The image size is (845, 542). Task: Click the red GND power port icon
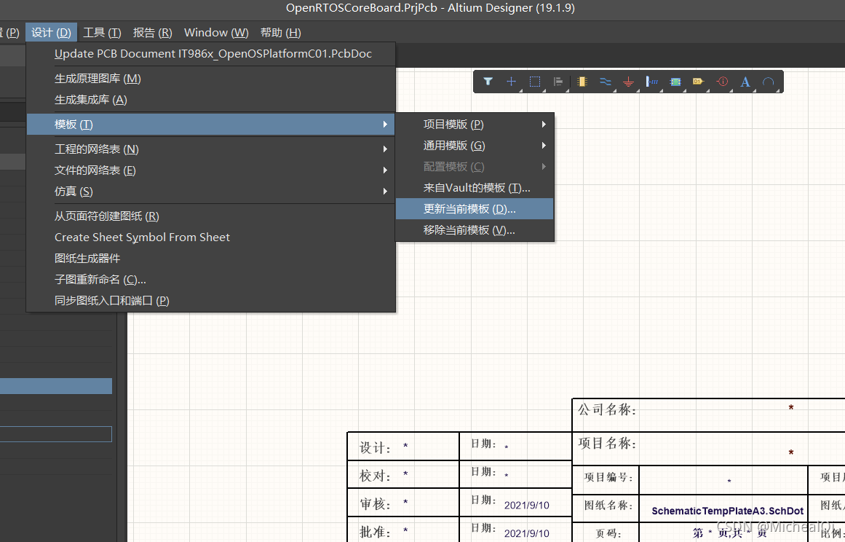[x=629, y=82]
